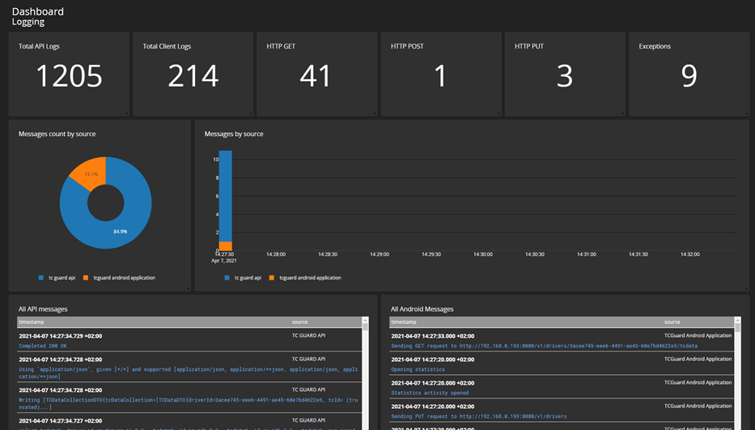Click Android timestamp 2021-04-07 14:27:33.000 +02:00
The image size is (755, 430).
click(432, 336)
